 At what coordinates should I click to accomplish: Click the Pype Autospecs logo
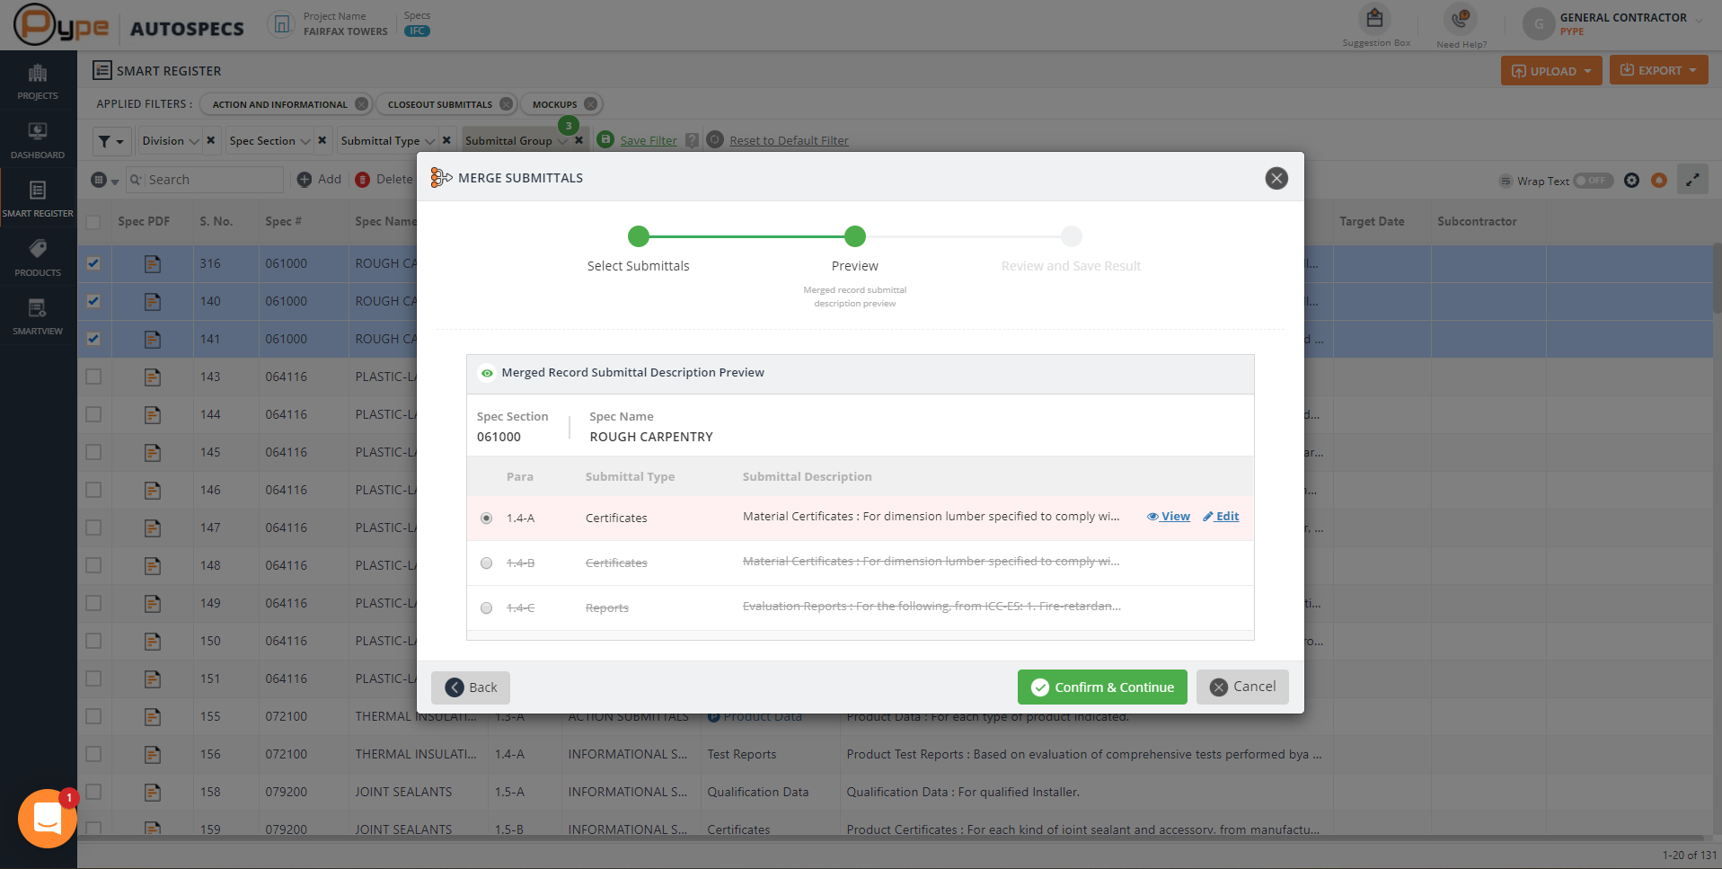click(x=128, y=25)
